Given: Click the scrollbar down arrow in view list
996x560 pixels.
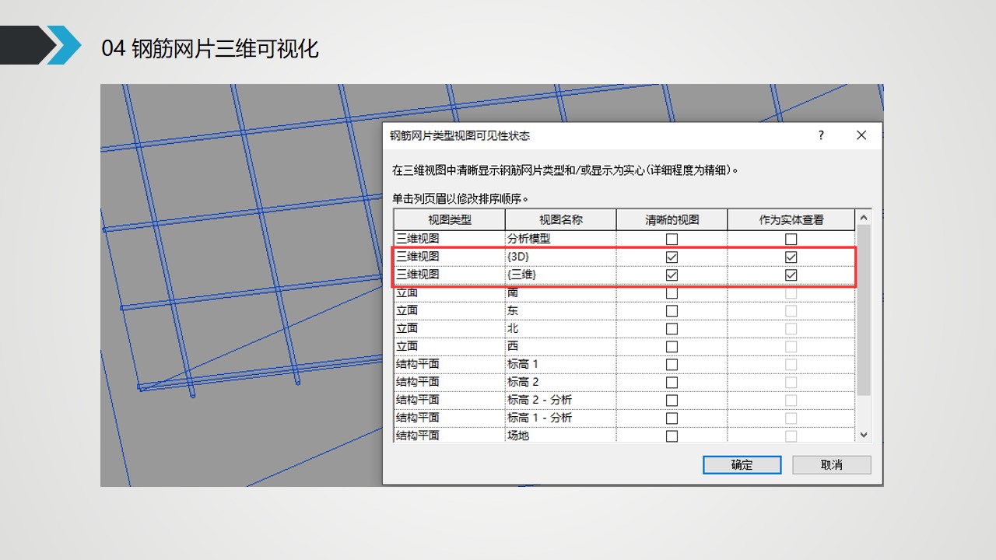Looking at the screenshot, I should (863, 435).
